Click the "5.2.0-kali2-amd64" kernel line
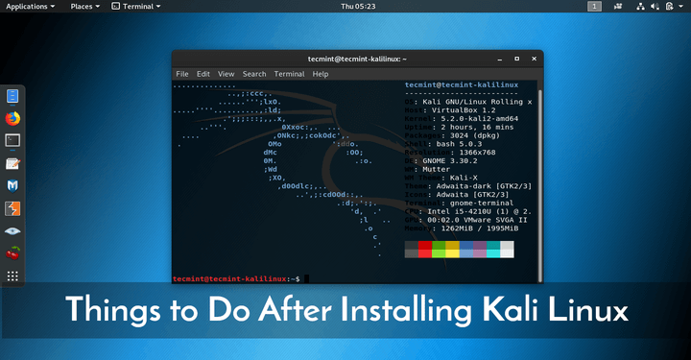The height and width of the screenshot is (360, 691). tap(462, 118)
